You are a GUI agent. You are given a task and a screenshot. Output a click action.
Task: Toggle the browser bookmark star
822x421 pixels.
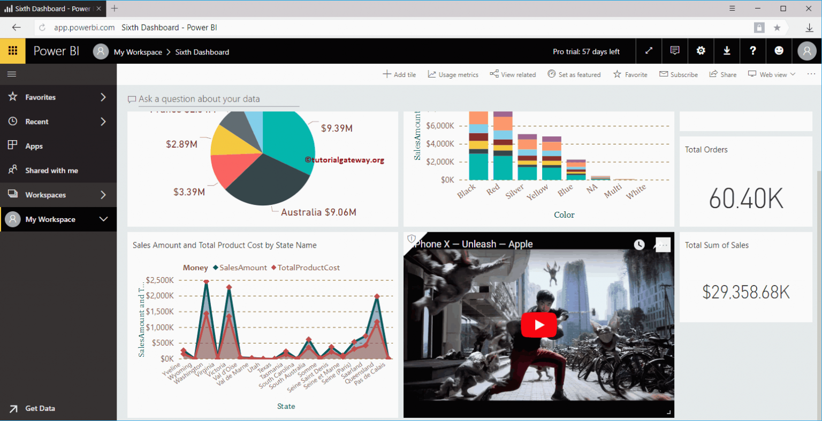coord(778,27)
